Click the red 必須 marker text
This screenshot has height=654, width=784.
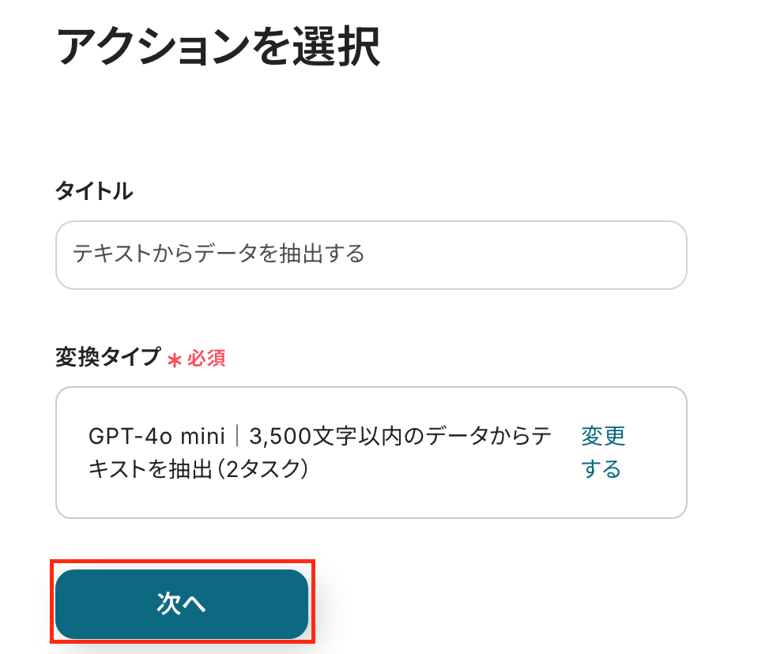click(x=206, y=358)
